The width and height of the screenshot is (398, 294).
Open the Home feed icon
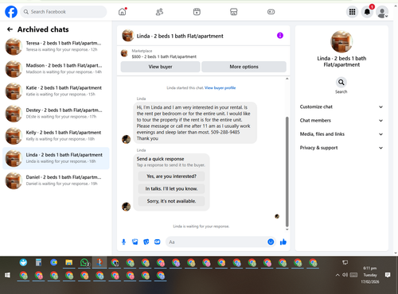pyautogui.click(x=123, y=12)
